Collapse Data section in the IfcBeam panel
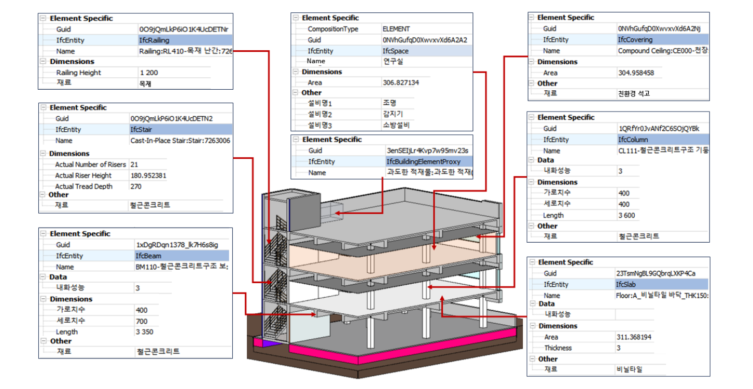The image size is (753, 389). pos(43,277)
